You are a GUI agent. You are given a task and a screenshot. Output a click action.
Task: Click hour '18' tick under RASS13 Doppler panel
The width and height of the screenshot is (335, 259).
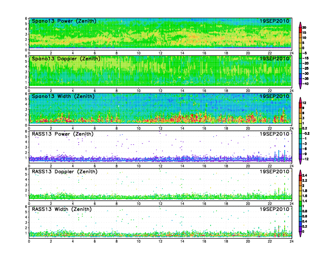(x=226, y=204)
